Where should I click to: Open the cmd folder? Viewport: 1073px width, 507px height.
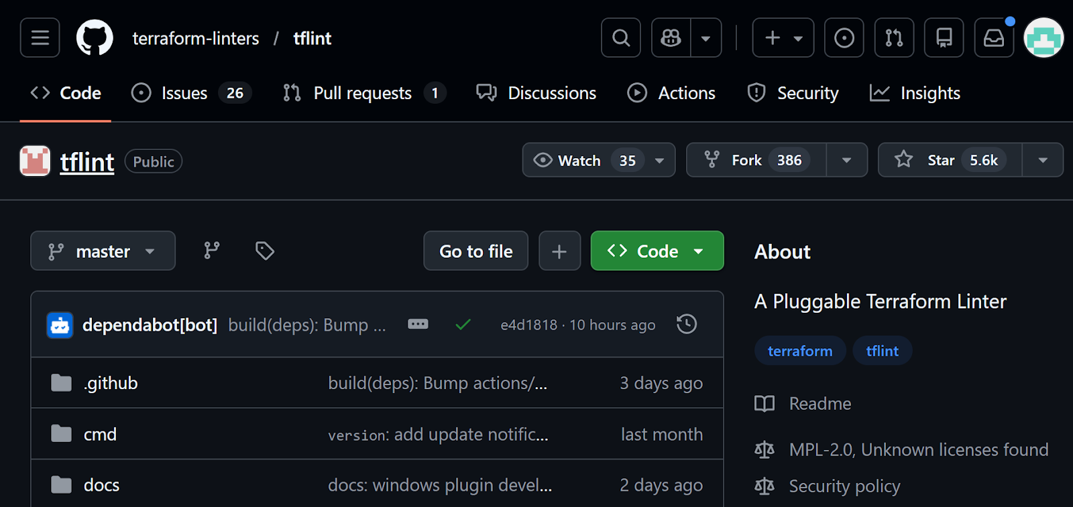(x=100, y=434)
